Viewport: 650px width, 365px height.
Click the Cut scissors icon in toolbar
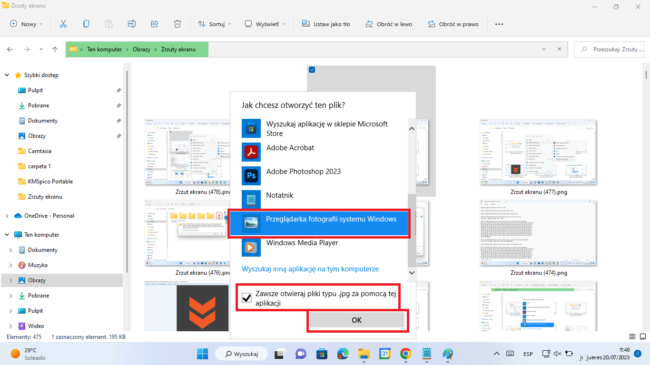pyautogui.click(x=63, y=24)
